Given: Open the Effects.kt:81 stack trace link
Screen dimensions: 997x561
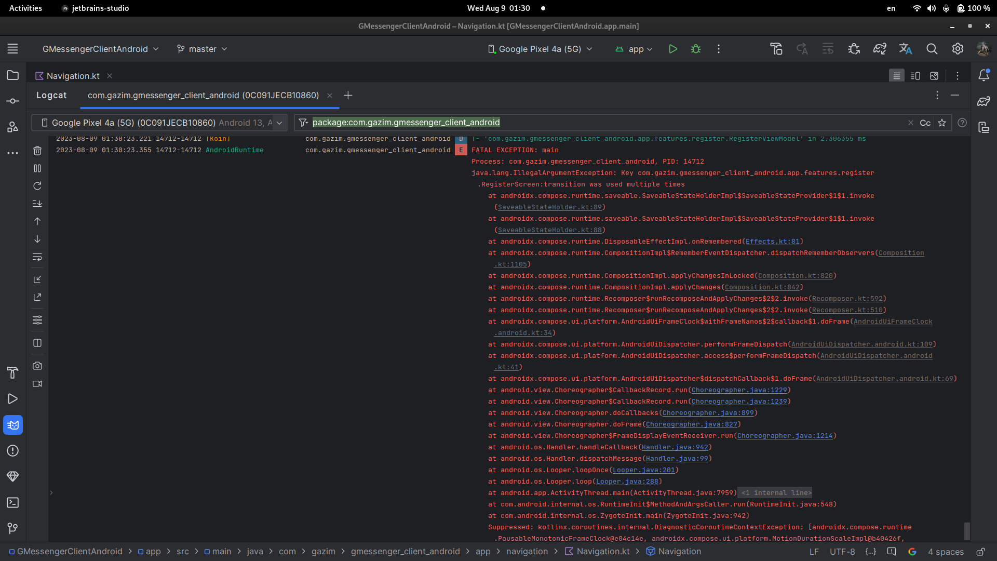Looking at the screenshot, I should pos(772,242).
